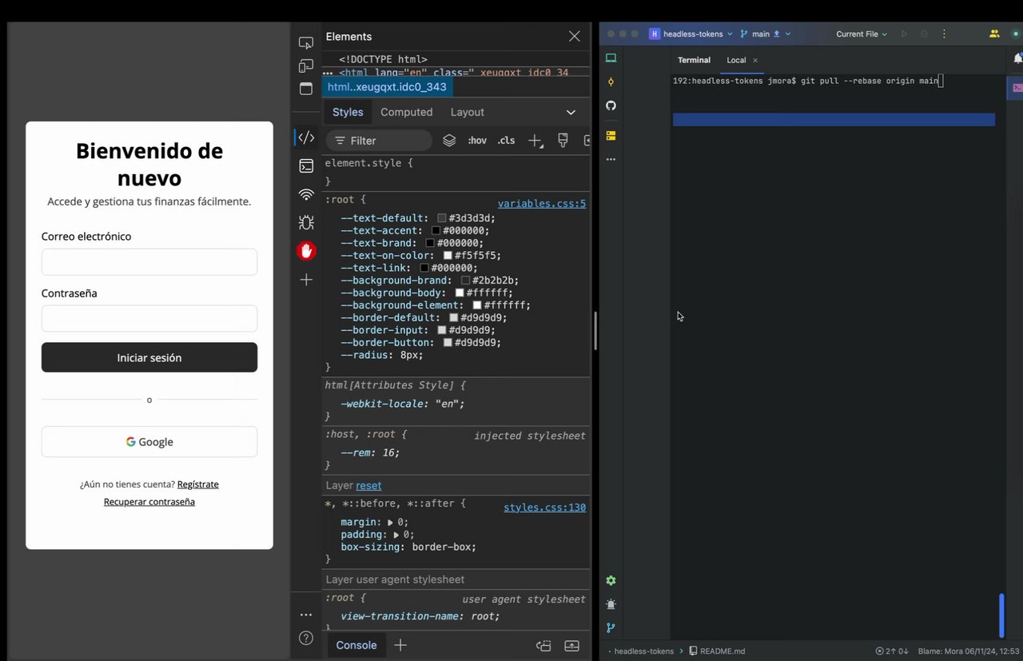Open the Current File run configuration dropdown
Viewport: 1023px width, 661px height.
(x=862, y=34)
